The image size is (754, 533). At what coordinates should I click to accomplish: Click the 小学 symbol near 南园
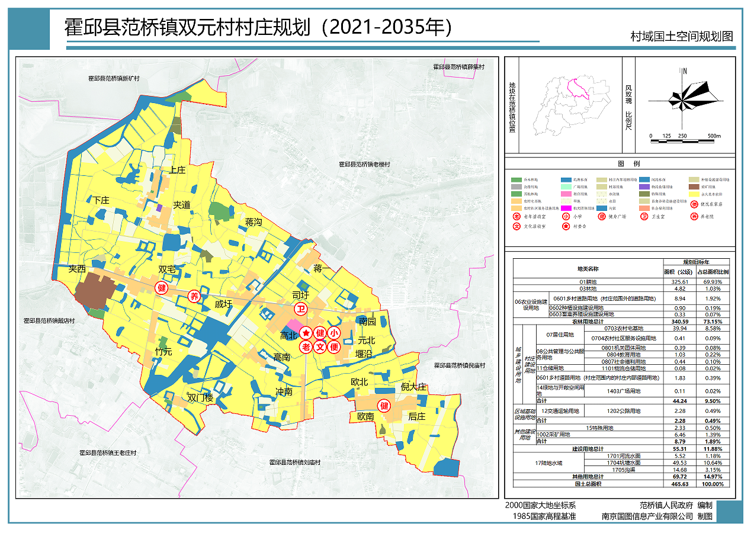pyautogui.click(x=334, y=332)
